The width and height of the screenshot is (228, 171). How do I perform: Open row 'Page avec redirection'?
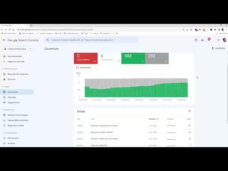coord(135,145)
